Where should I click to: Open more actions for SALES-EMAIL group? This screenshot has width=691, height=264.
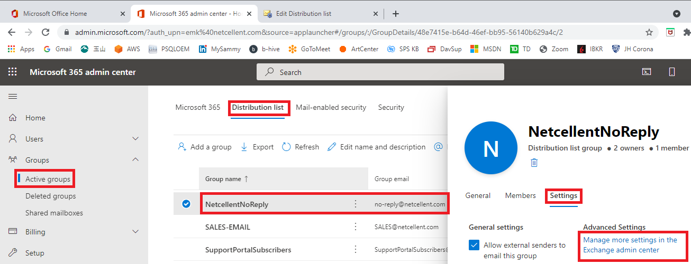356,227
